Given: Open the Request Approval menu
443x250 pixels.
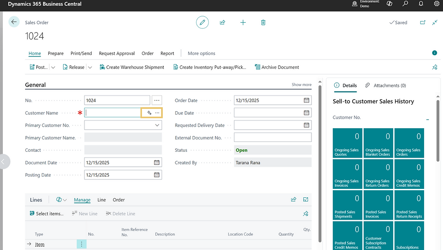Looking at the screenshot, I should [117, 53].
